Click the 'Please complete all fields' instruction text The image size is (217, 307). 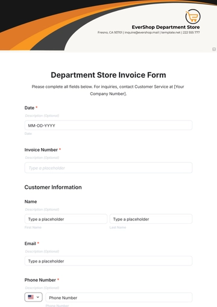tap(108, 90)
